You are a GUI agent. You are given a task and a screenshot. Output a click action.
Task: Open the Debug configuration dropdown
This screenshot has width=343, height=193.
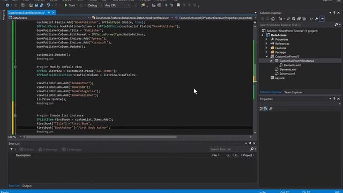pos(95,5)
